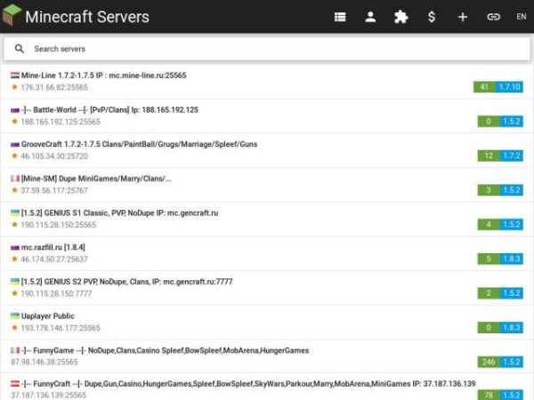Click the flag icon beside mc.razfill.ru
This screenshot has height=400, width=534.
point(14,247)
